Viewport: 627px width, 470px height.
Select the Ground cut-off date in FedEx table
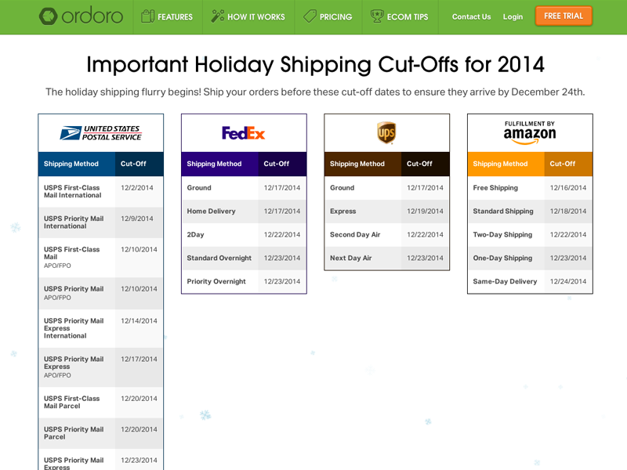point(282,187)
